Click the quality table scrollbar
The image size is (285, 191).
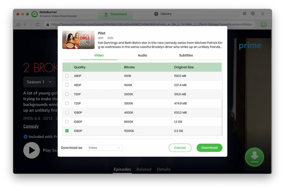click(x=222, y=117)
